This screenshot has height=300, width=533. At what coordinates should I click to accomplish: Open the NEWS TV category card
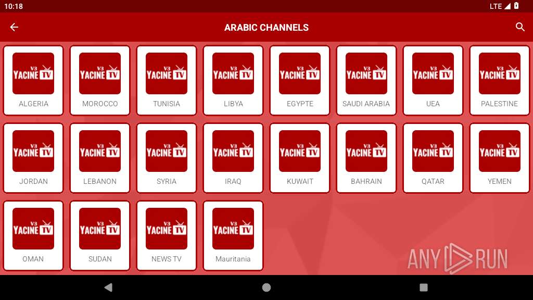pyautogui.click(x=167, y=236)
